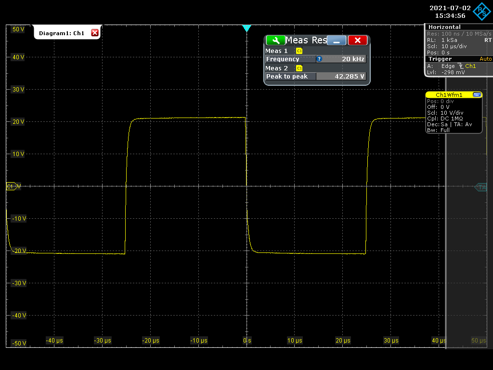Image resolution: width=493 pixels, height=370 pixels.
Task: Click the Meas 2 C1 source badge
Action: [299, 68]
